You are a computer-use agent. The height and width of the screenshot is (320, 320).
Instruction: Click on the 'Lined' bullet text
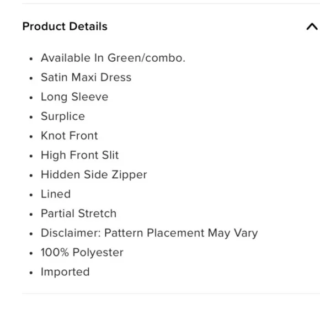56,194
